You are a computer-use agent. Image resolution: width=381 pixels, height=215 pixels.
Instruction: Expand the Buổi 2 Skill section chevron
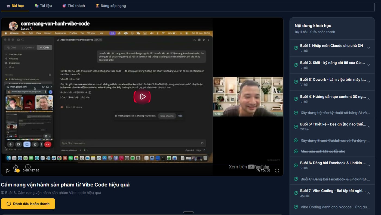[369, 65]
